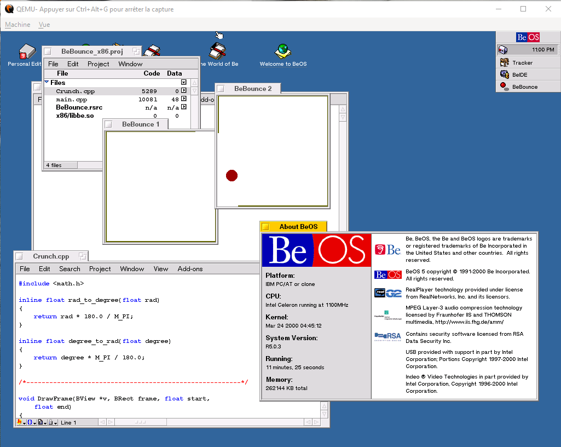Open the Project menu in BeBounce_x86.proj window
Image resolution: width=561 pixels, height=447 pixels.
tap(98, 64)
